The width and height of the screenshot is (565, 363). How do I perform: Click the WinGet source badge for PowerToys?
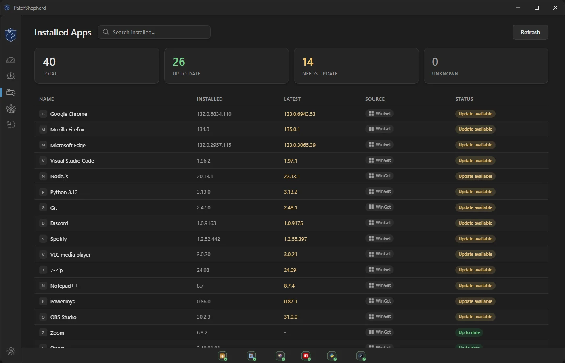pos(379,301)
